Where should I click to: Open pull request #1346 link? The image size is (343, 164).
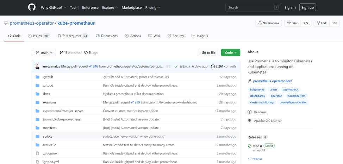point(93,66)
